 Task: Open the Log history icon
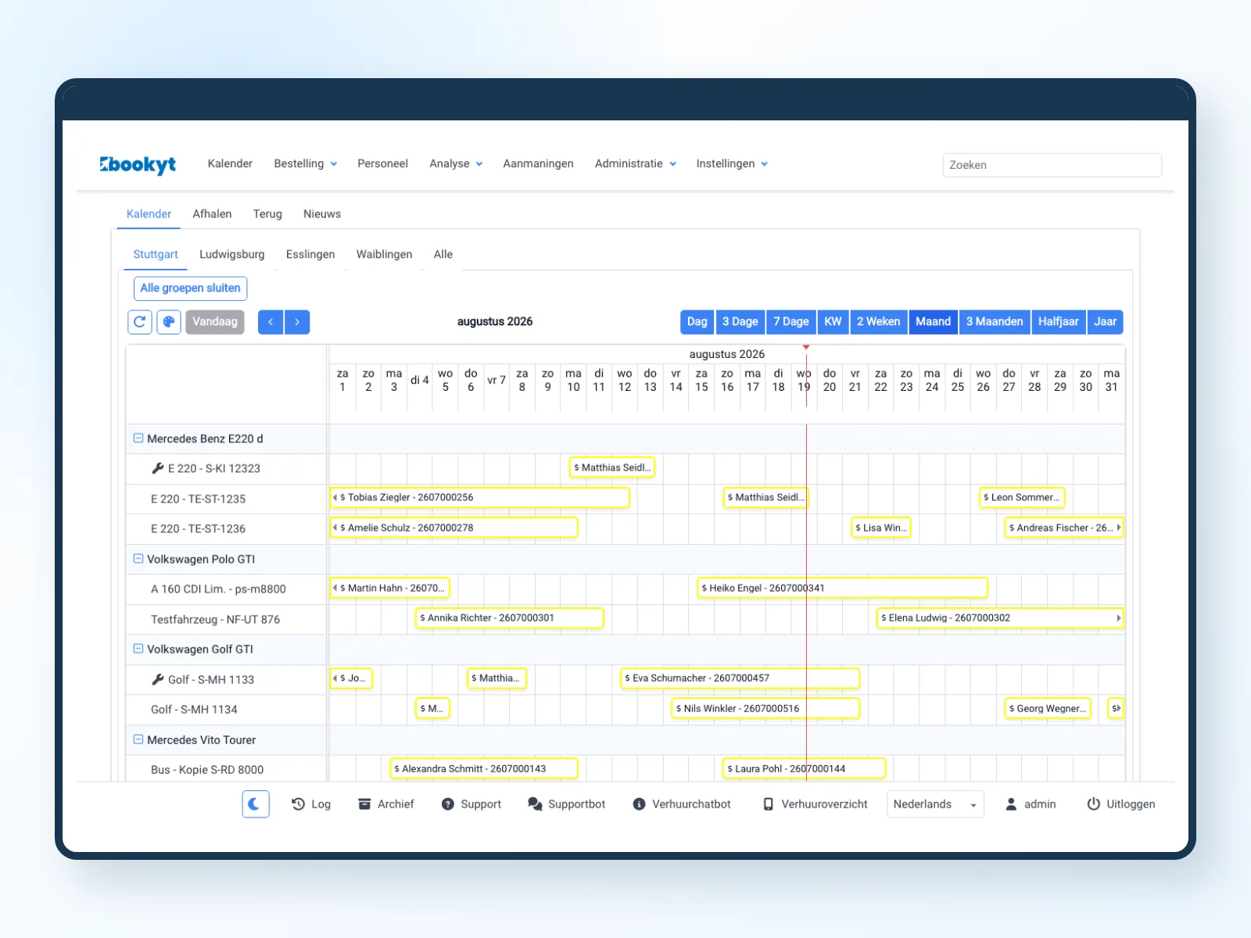coord(298,804)
